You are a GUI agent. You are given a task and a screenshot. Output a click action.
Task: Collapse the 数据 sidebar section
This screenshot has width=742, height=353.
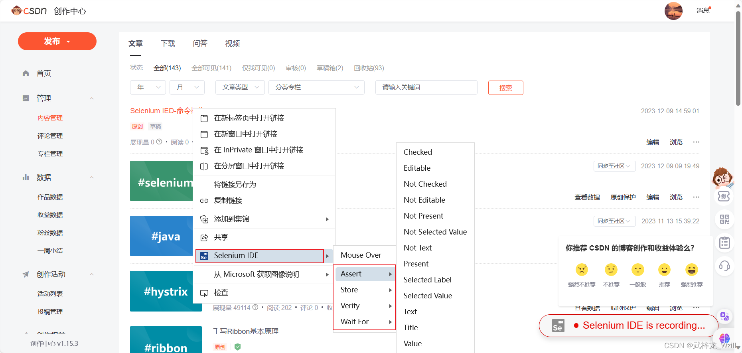point(92,177)
